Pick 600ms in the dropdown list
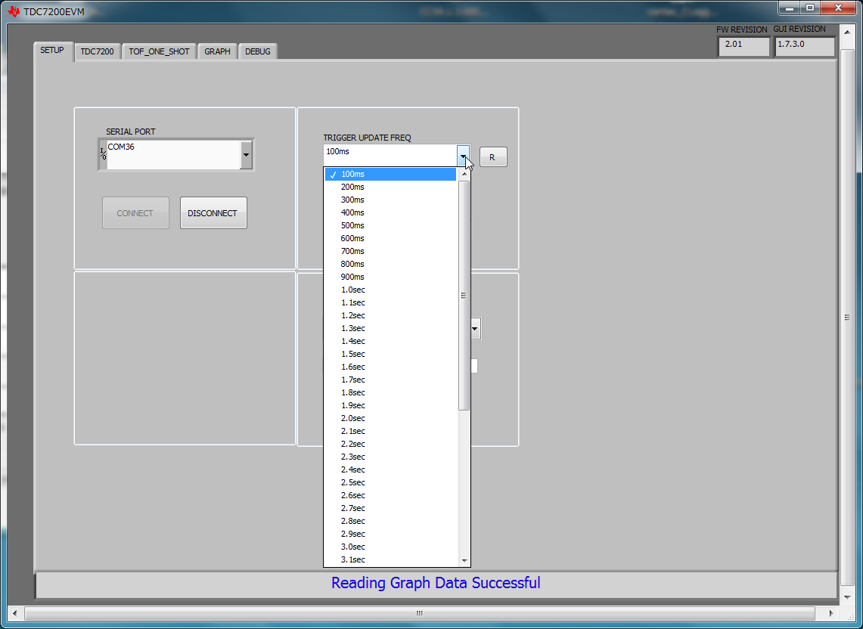 (x=391, y=238)
